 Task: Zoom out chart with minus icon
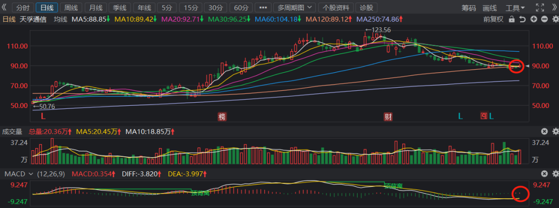pyautogui.click(x=543, y=20)
